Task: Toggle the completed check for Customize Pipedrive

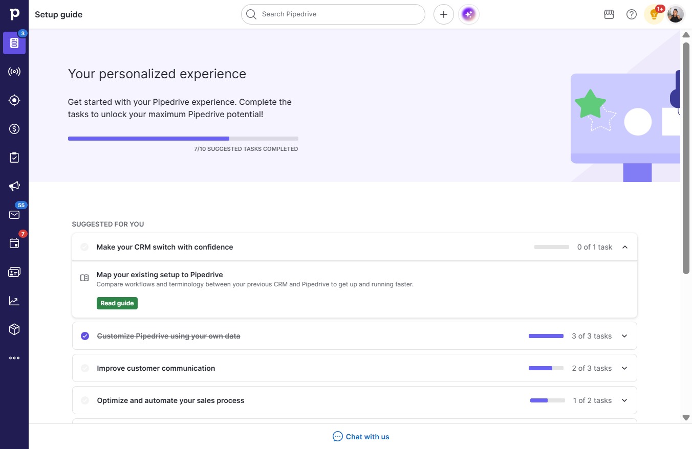Action: pos(85,336)
